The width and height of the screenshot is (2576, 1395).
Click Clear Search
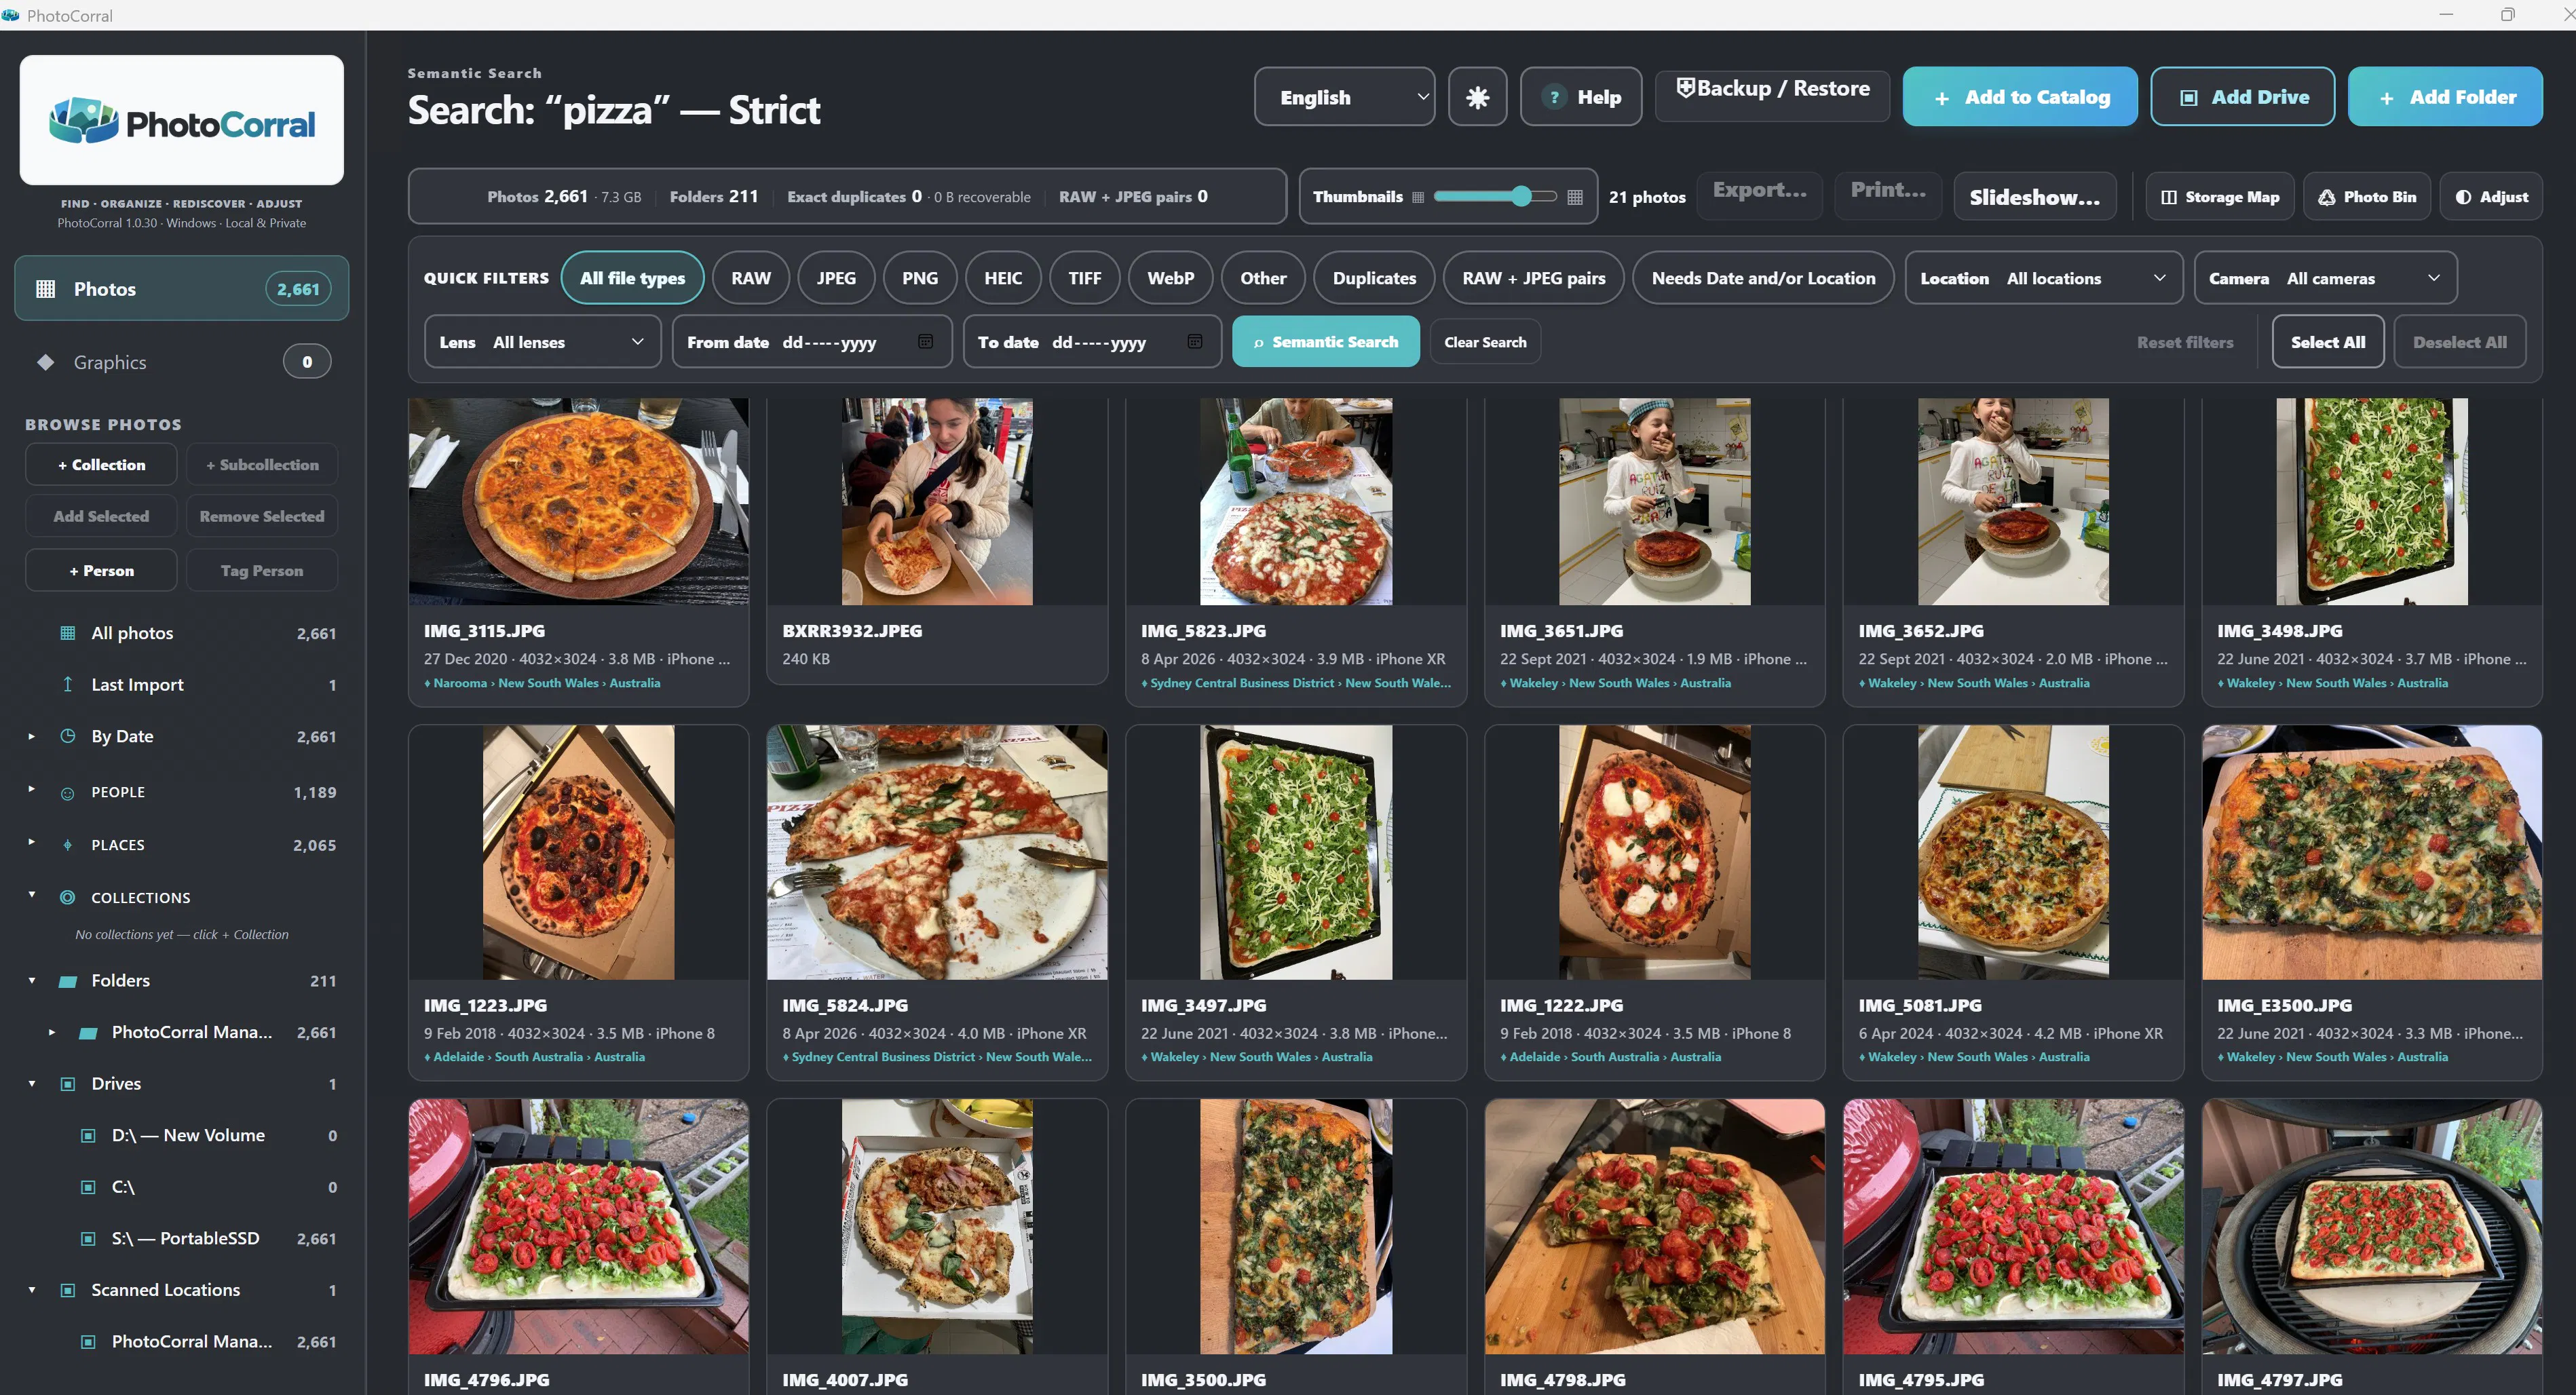[1485, 342]
